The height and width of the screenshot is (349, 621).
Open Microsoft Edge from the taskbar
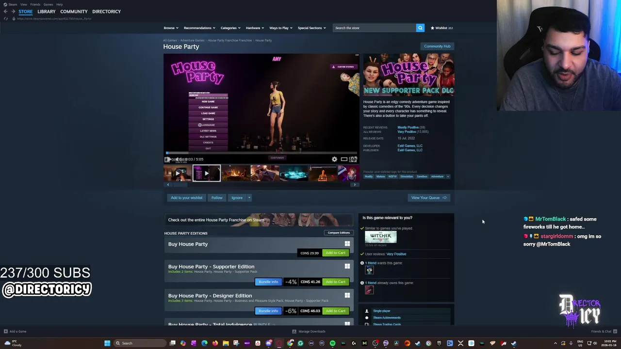point(204,343)
